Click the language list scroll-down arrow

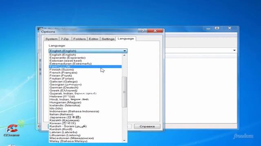[x=124, y=140]
